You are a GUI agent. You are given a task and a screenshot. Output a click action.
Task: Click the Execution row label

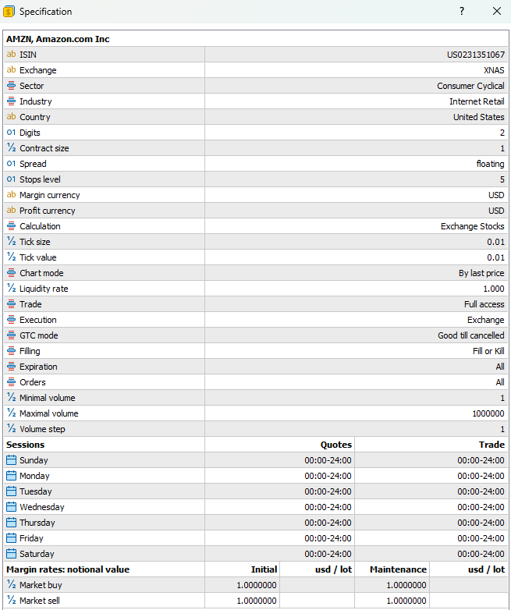(37, 320)
